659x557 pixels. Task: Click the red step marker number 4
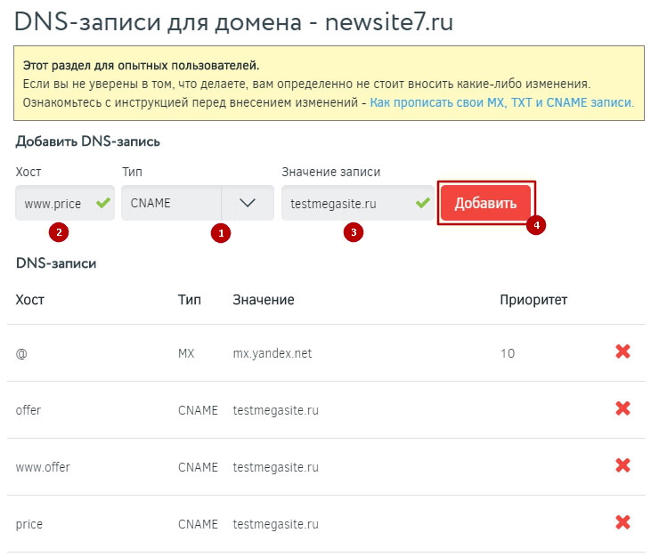[535, 225]
